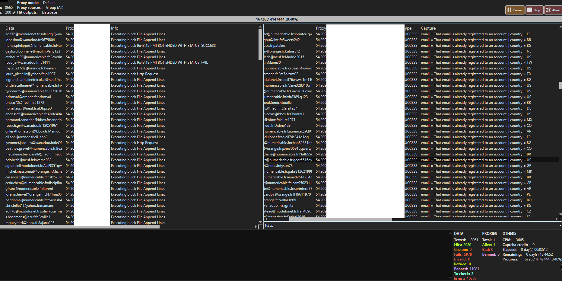This screenshot has height=281, width=562.
Task: Click the Proxy mode 'Default' value
Action: (x=49, y=3)
